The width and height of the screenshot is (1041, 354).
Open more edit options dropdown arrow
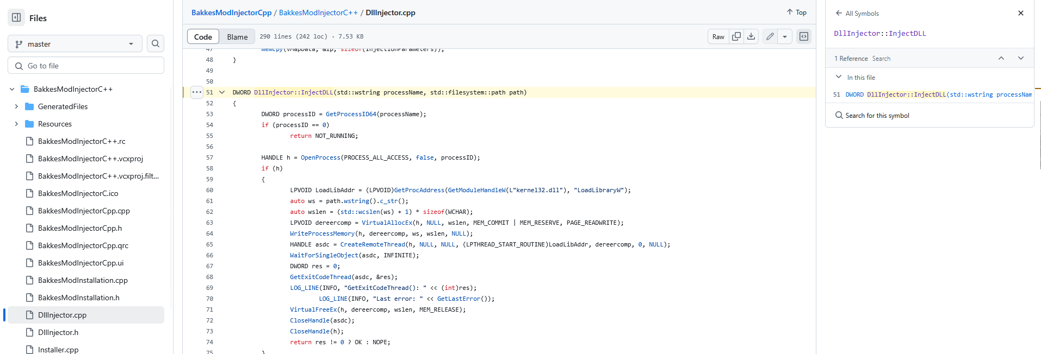pos(785,36)
